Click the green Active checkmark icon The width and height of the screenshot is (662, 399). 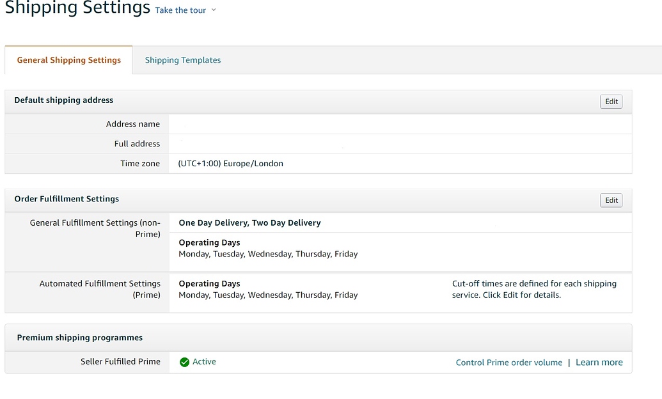tap(184, 362)
